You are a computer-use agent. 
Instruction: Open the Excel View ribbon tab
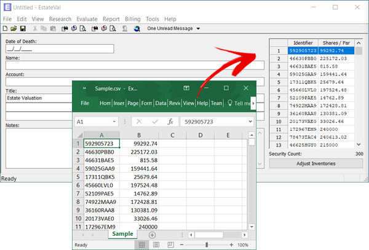point(189,103)
